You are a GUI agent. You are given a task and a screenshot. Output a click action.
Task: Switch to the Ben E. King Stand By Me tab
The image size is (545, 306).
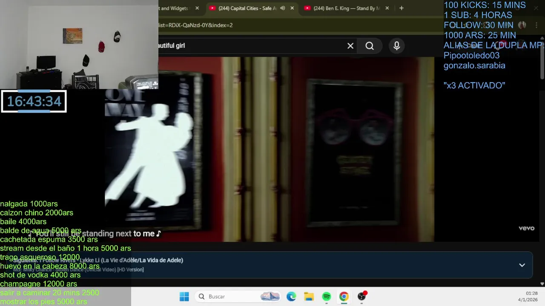point(347,8)
